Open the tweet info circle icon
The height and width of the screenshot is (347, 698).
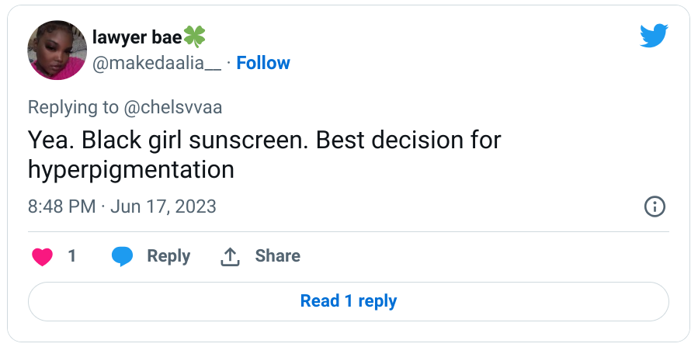coord(655,206)
